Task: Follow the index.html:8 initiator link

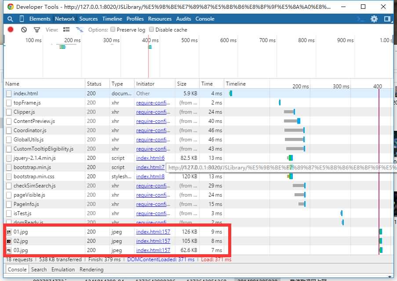Action: click(150, 177)
